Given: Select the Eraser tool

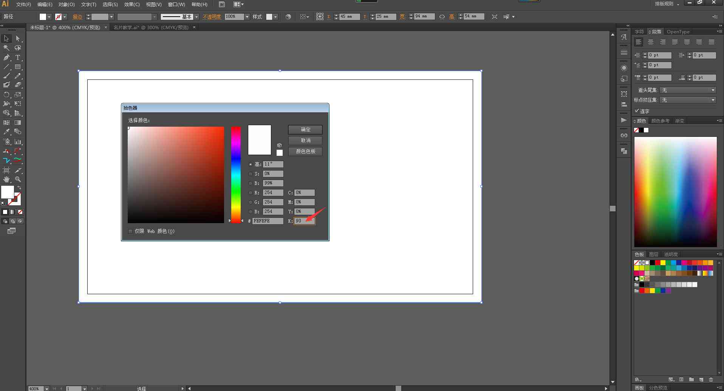Looking at the screenshot, I should [x=18, y=85].
